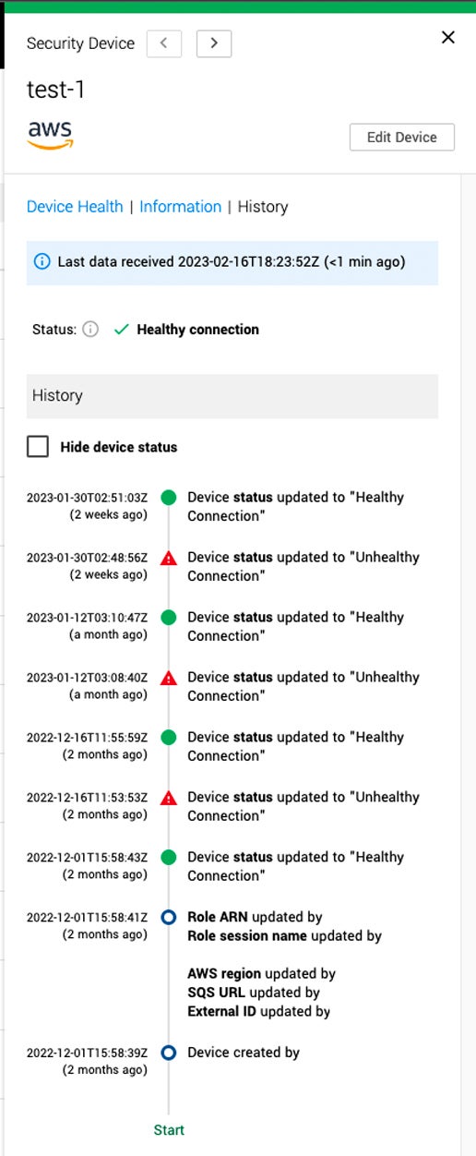
Task: Click the status info circle icon
Action: pos(90,330)
